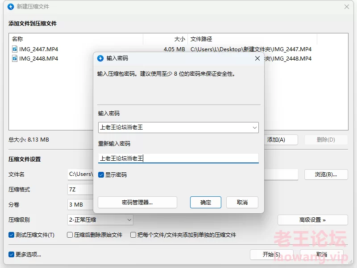Viewport: 357px width, 268px height.
Task: Expand the 输入密码 password history dropdown
Action: tap(255, 128)
